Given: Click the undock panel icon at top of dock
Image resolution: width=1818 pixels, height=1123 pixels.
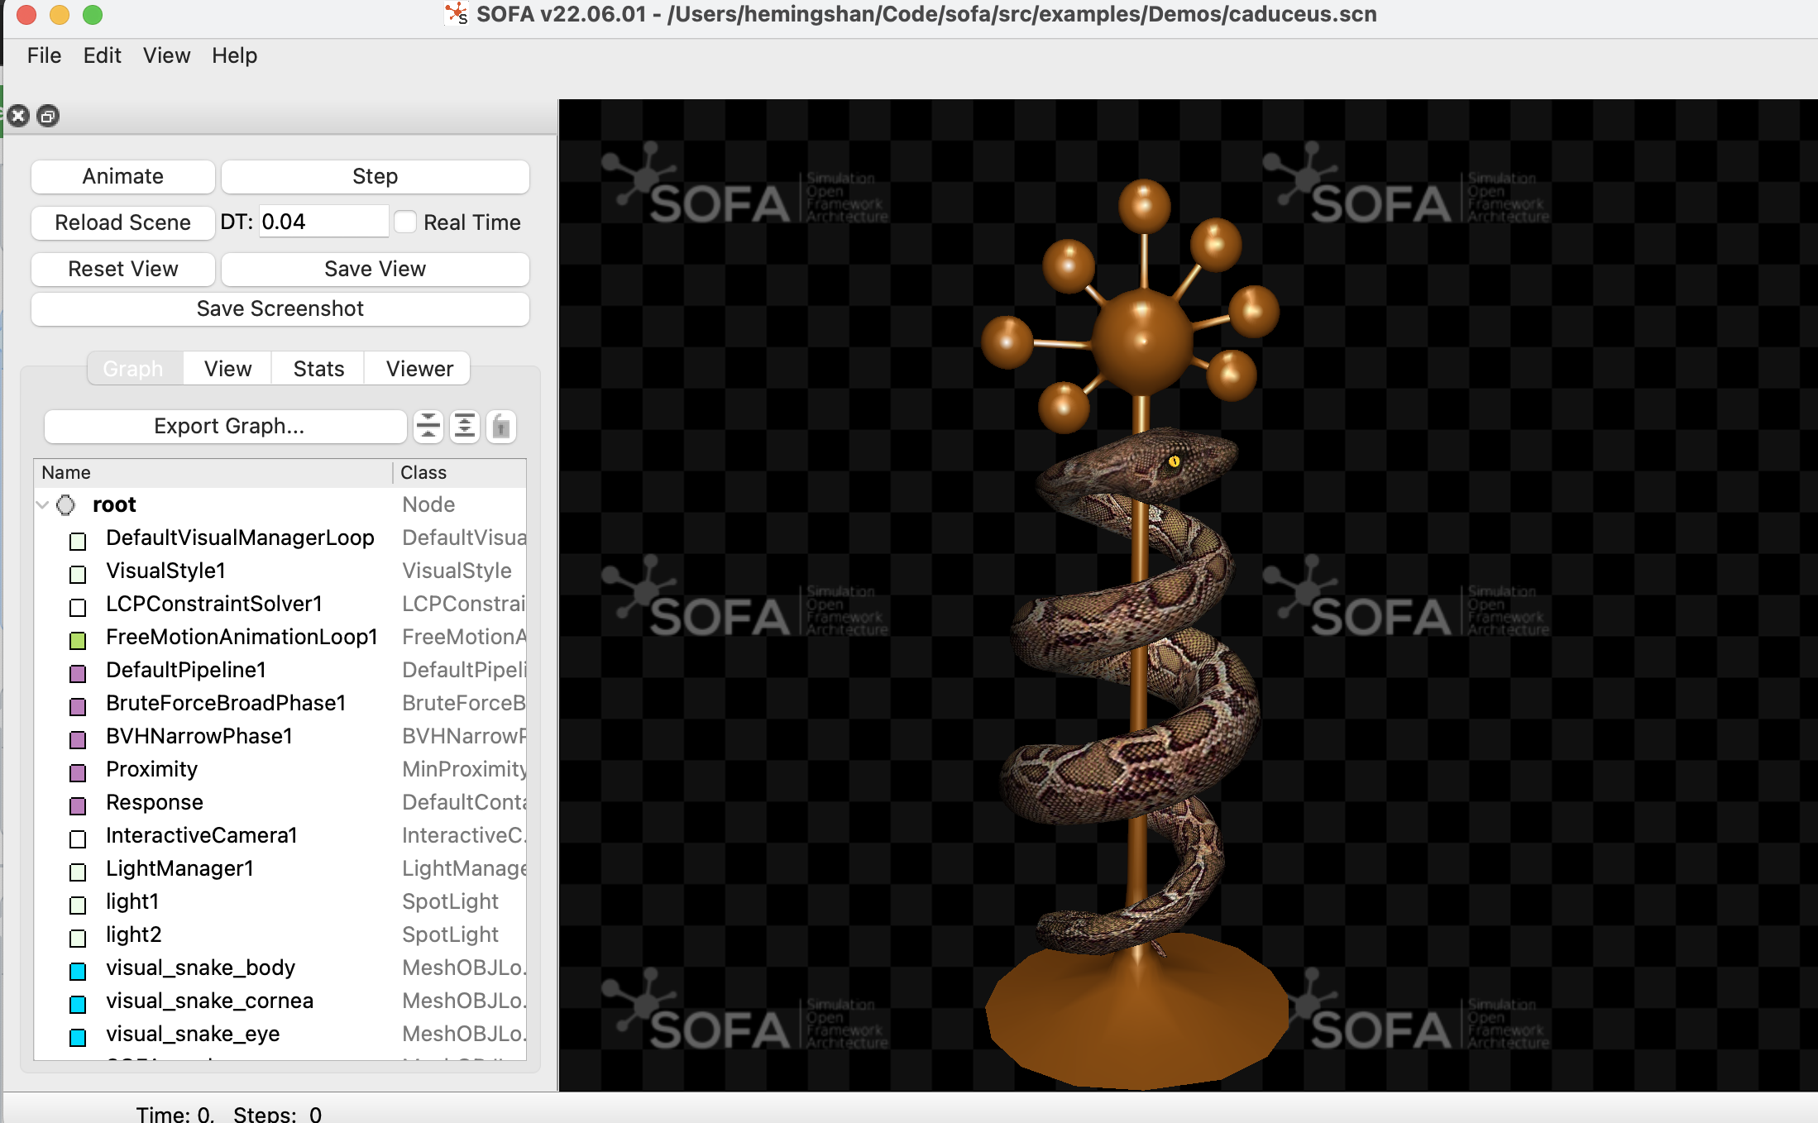Looking at the screenshot, I should point(47,116).
